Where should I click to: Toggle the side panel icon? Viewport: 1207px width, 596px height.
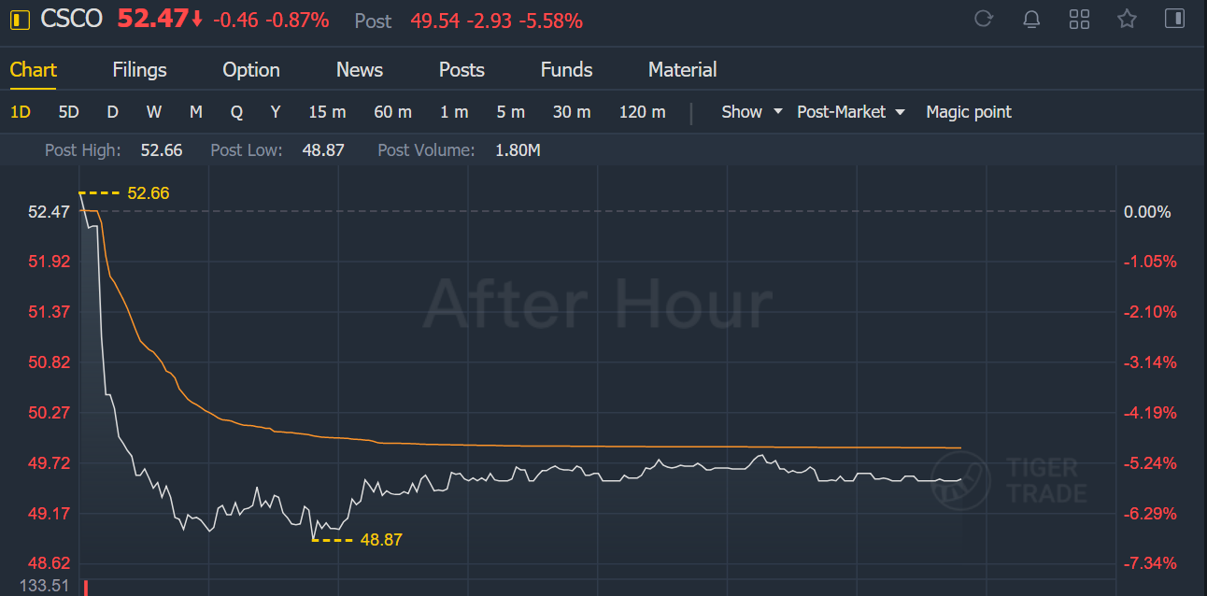(1175, 19)
